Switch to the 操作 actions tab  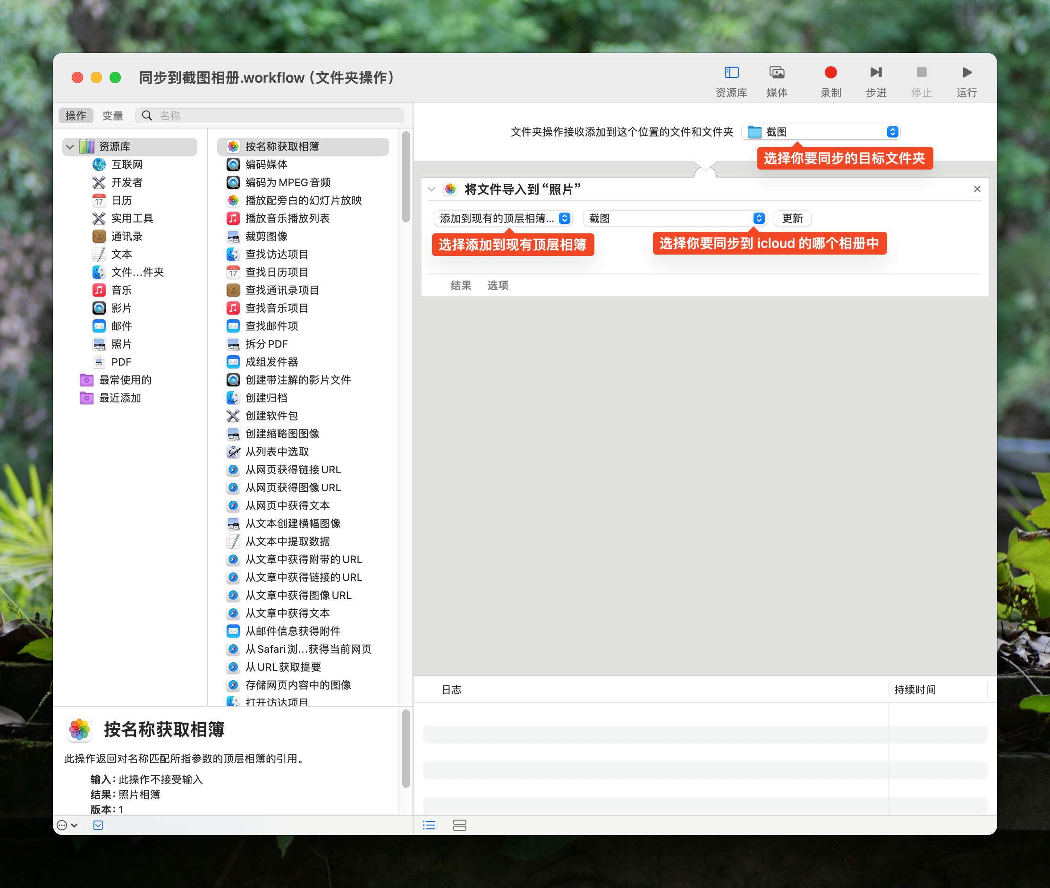click(x=76, y=116)
